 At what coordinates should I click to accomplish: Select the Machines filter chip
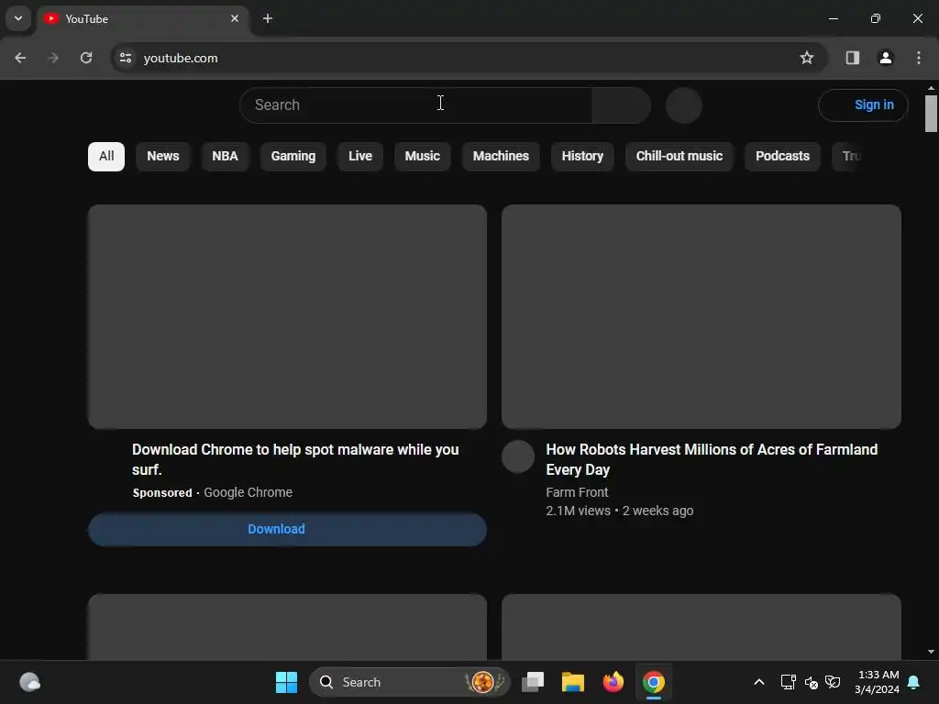[x=501, y=156]
